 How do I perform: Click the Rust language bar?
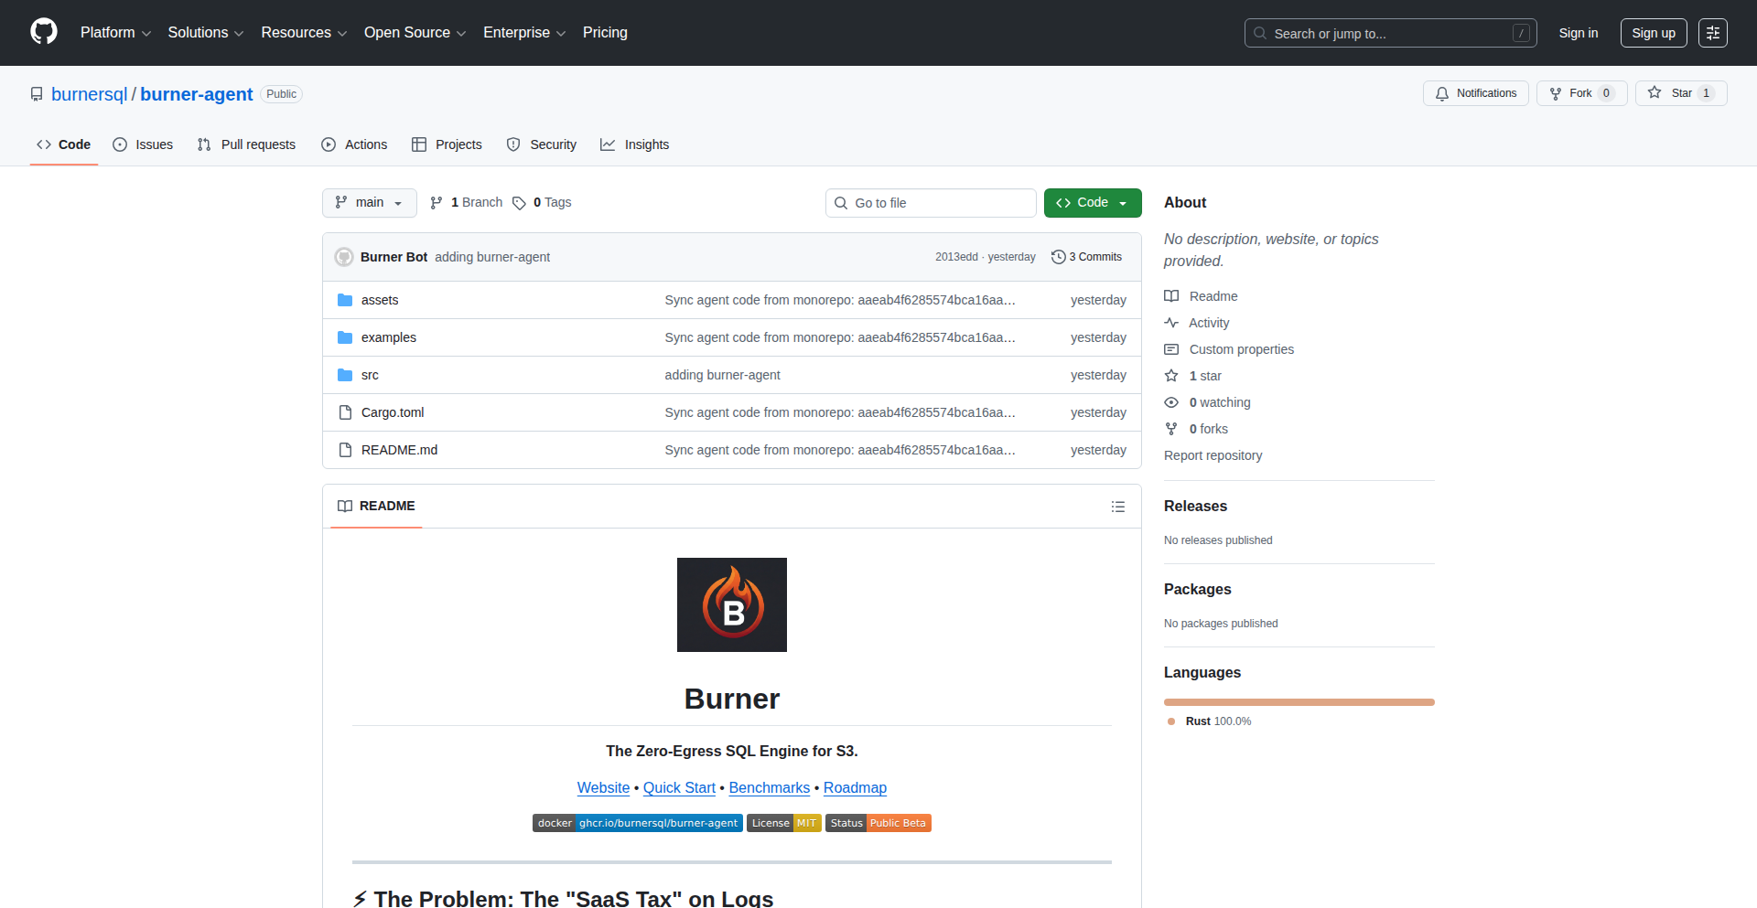coord(1299,702)
